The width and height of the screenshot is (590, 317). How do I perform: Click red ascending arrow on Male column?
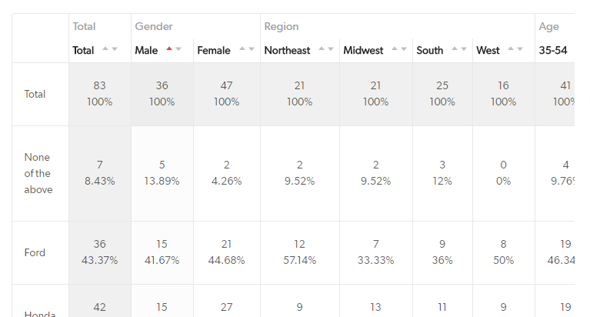169,49
